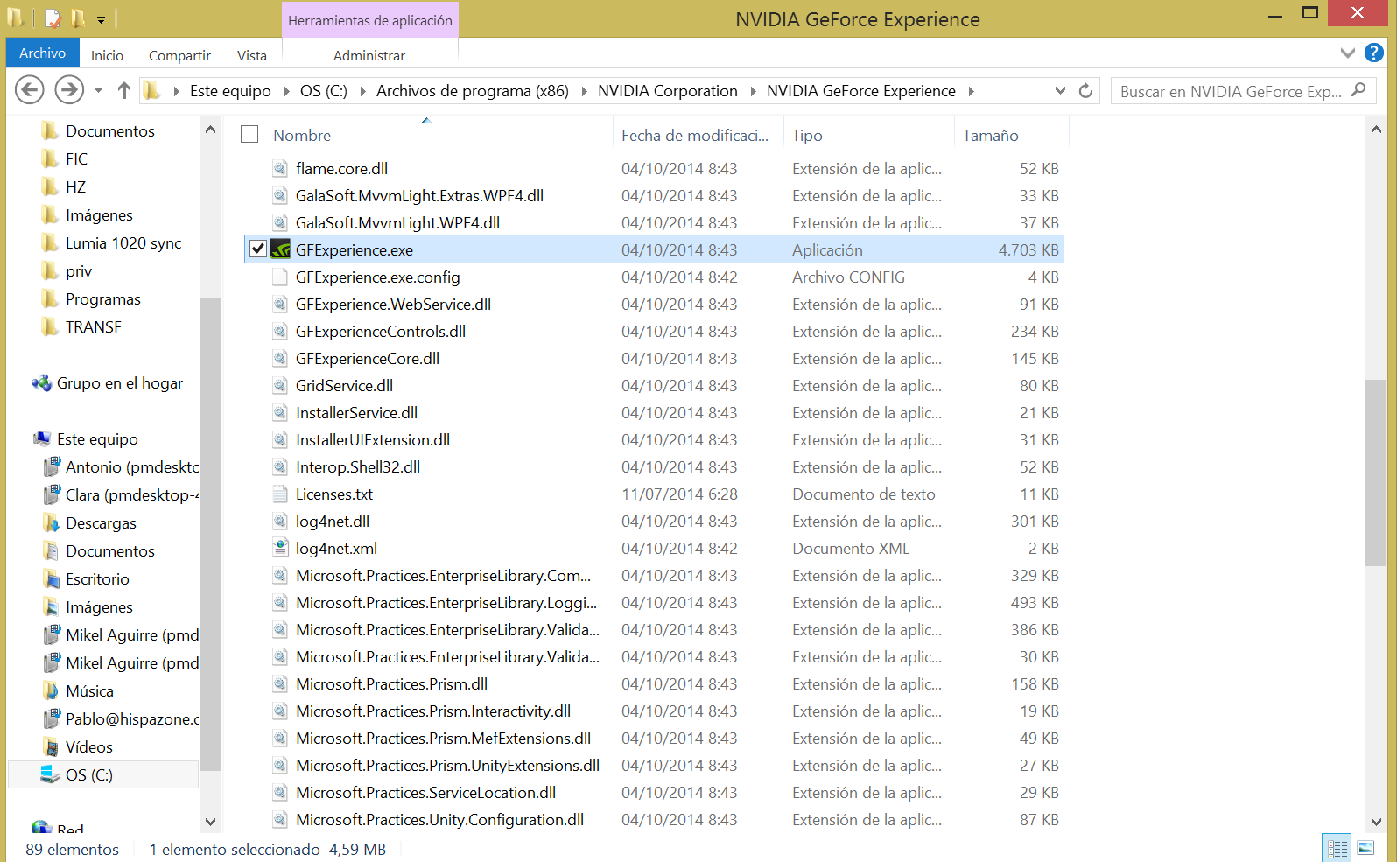This screenshot has width=1397, height=862.
Task: Navigate to Archivos de programa (x86) breadcrumb
Action: click(x=473, y=91)
